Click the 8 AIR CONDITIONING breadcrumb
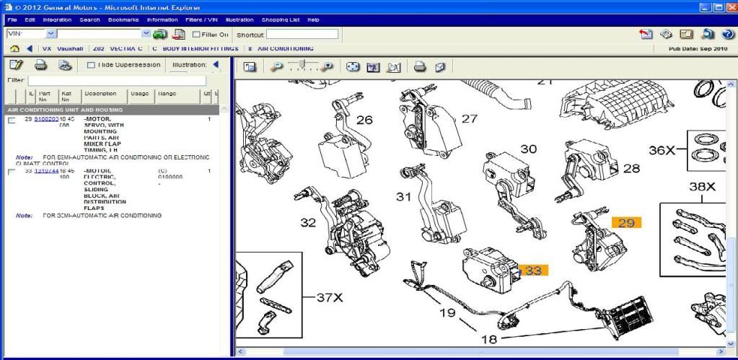This screenshot has height=360, width=738. [281, 48]
